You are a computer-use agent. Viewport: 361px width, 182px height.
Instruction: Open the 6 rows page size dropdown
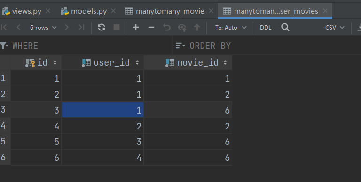pyautogui.click(x=43, y=28)
